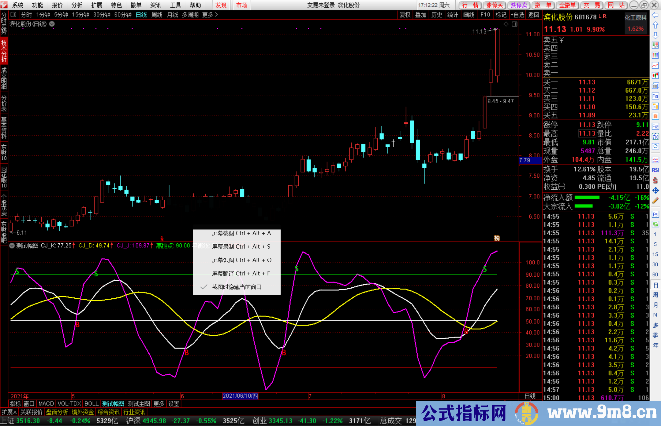Viewport: 661px width, 426px height.
Task: Click the 2021/06/10 date marker on the timeline
Action: (x=240, y=396)
